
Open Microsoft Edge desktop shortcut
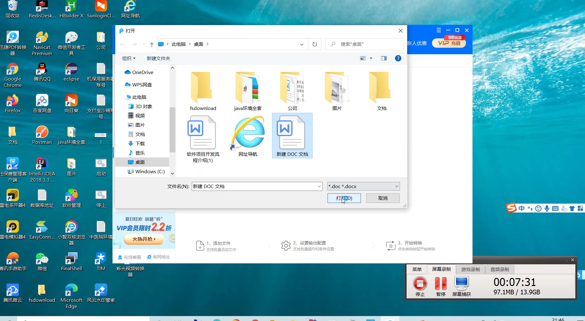(x=71, y=297)
